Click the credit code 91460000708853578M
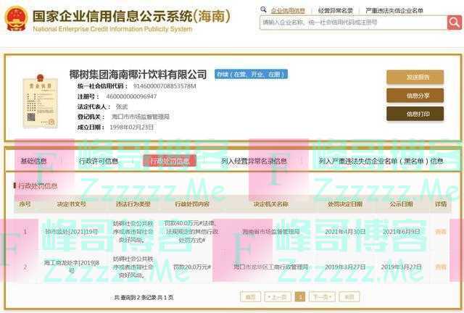The width and height of the screenshot is (464, 313). [165, 86]
